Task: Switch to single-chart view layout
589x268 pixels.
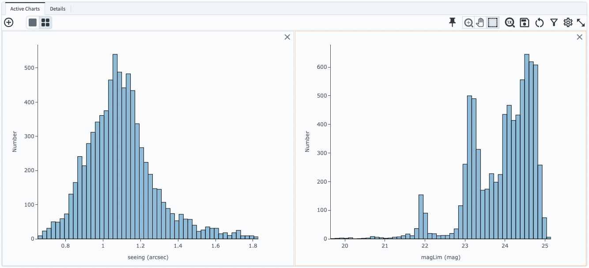Action: pos(32,22)
